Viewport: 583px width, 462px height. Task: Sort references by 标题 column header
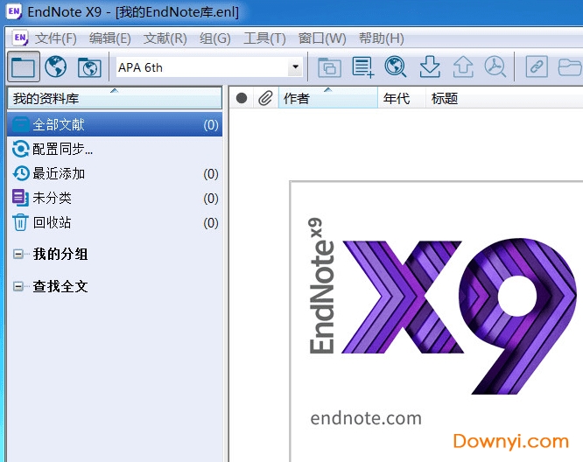click(x=504, y=98)
